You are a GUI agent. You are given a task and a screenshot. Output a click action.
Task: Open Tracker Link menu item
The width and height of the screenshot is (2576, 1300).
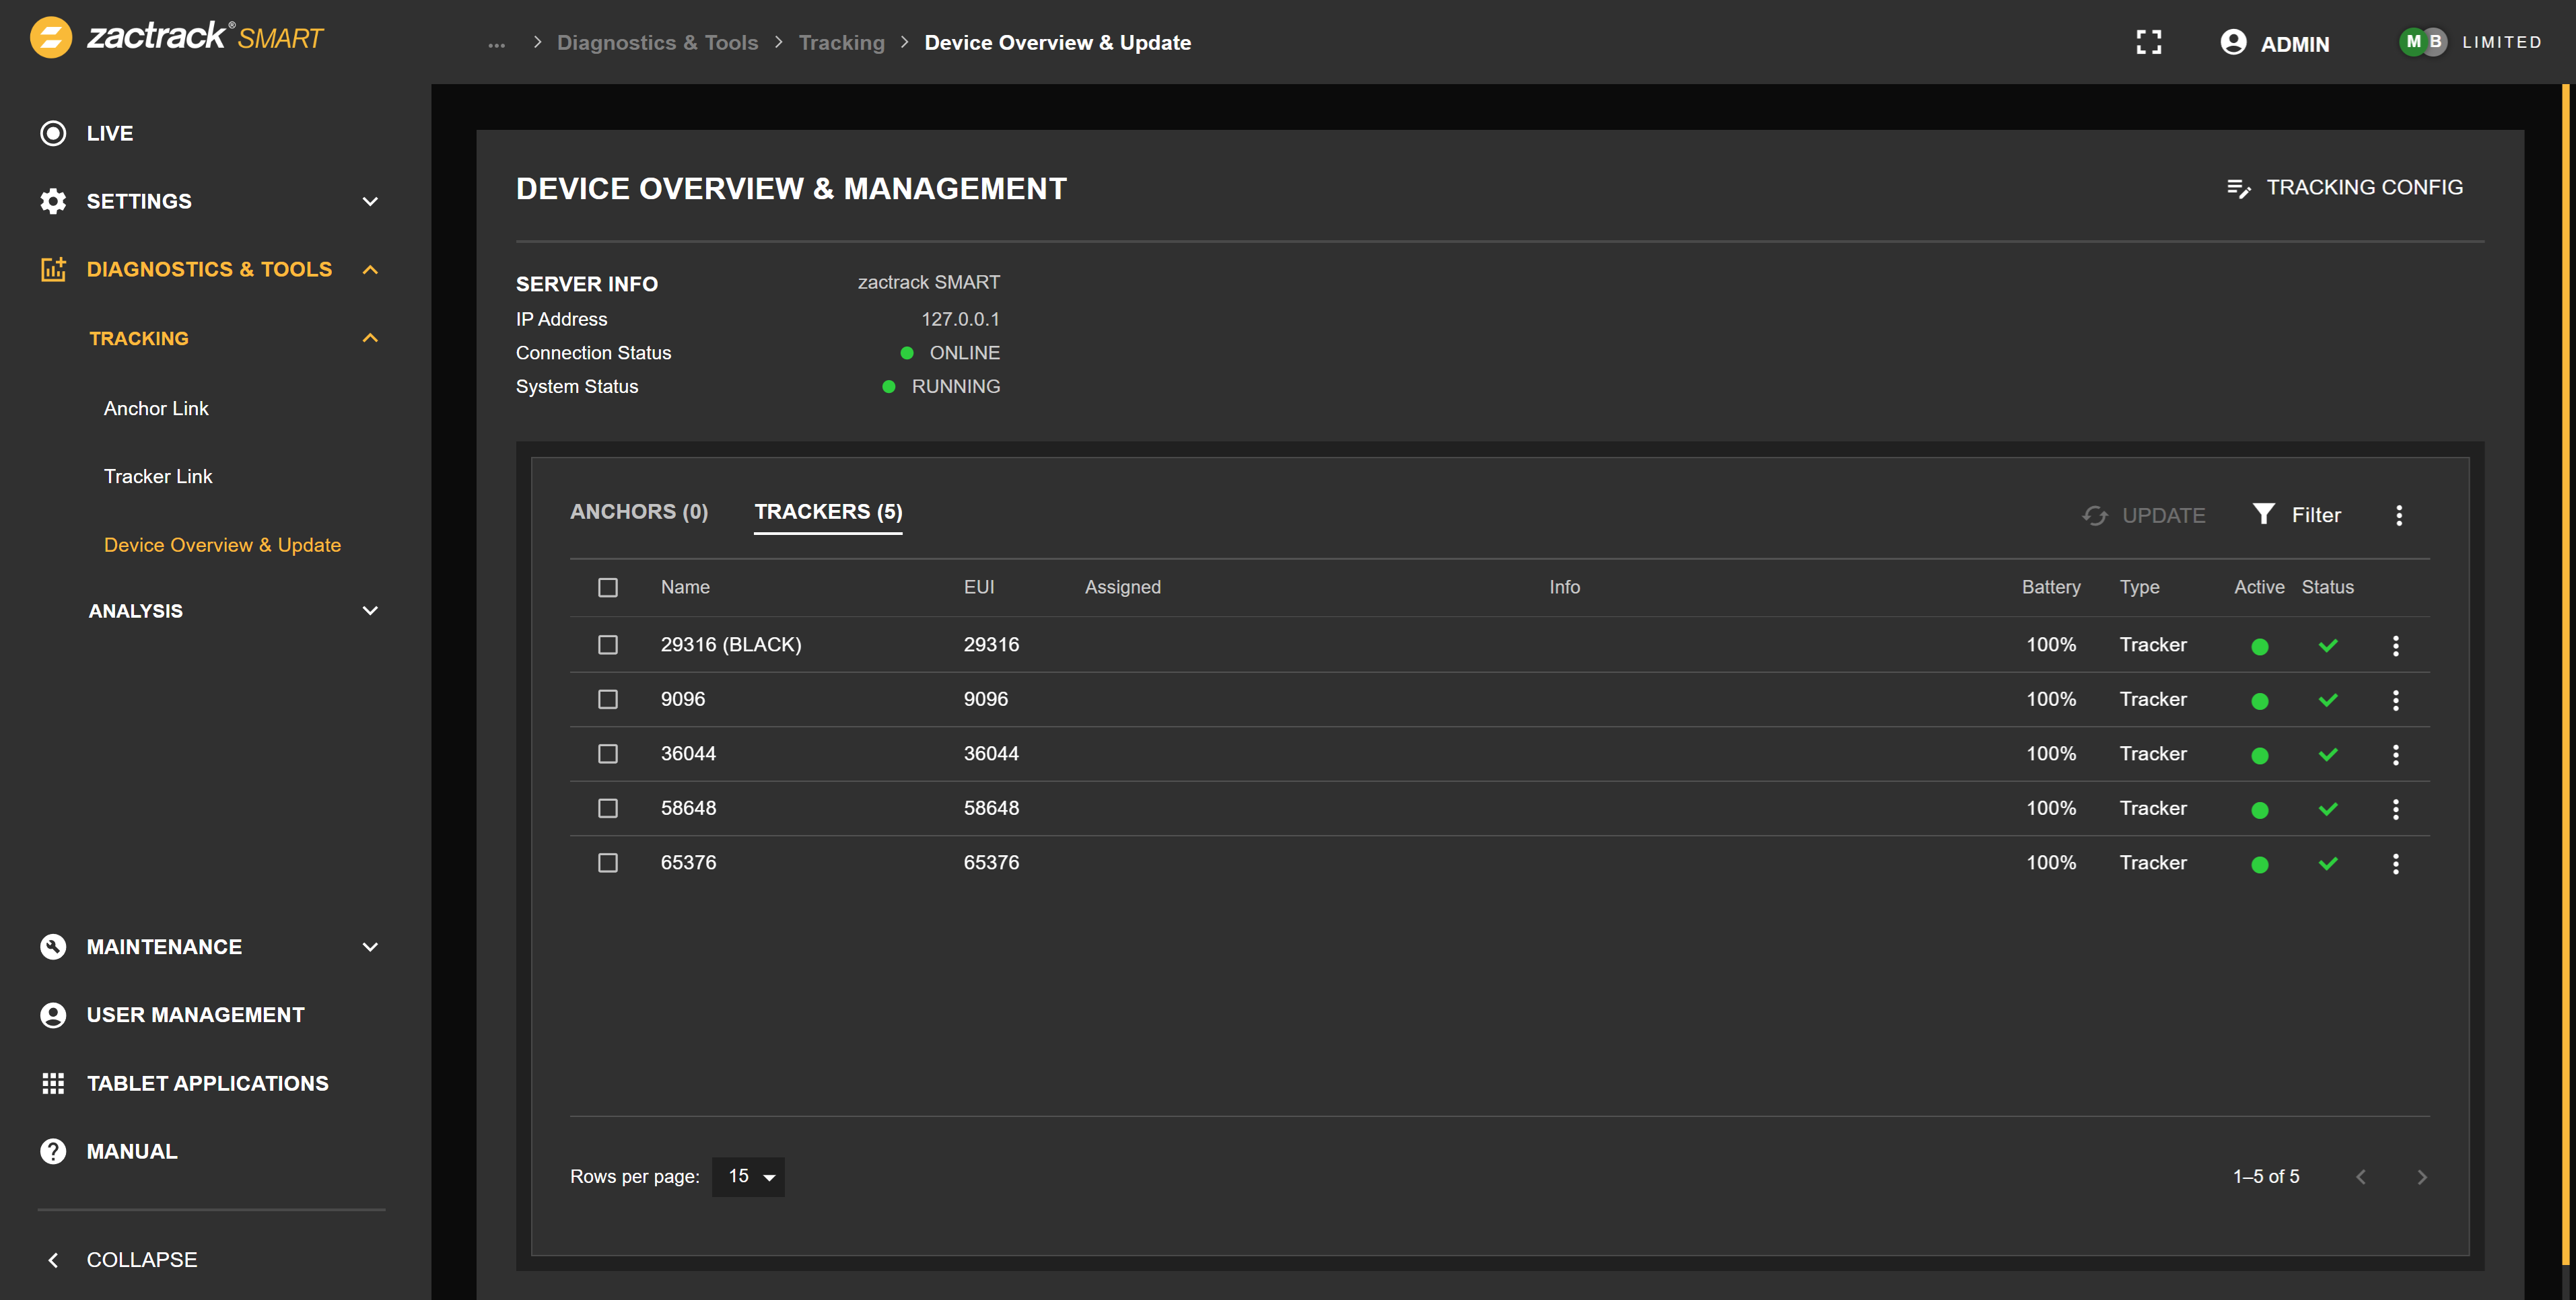(158, 477)
